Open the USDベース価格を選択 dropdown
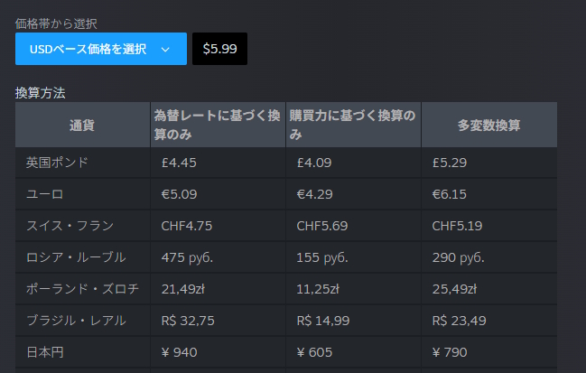The height and width of the screenshot is (373, 586). [x=88, y=49]
